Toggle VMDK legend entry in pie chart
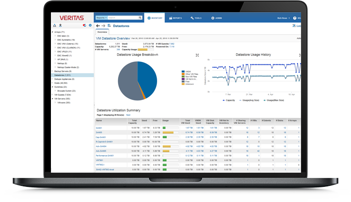 click(x=186, y=71)
